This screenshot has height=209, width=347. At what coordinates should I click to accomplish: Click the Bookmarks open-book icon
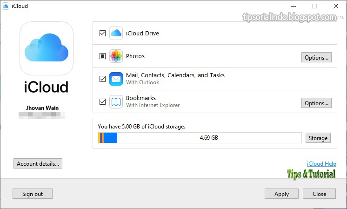(x=116, y=101)
